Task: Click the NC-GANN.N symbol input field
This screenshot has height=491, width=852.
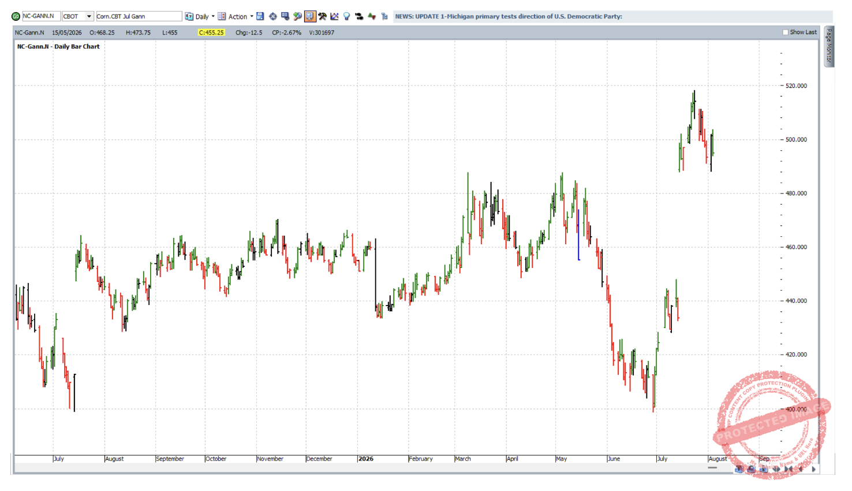Action: (x=41, y=16)
